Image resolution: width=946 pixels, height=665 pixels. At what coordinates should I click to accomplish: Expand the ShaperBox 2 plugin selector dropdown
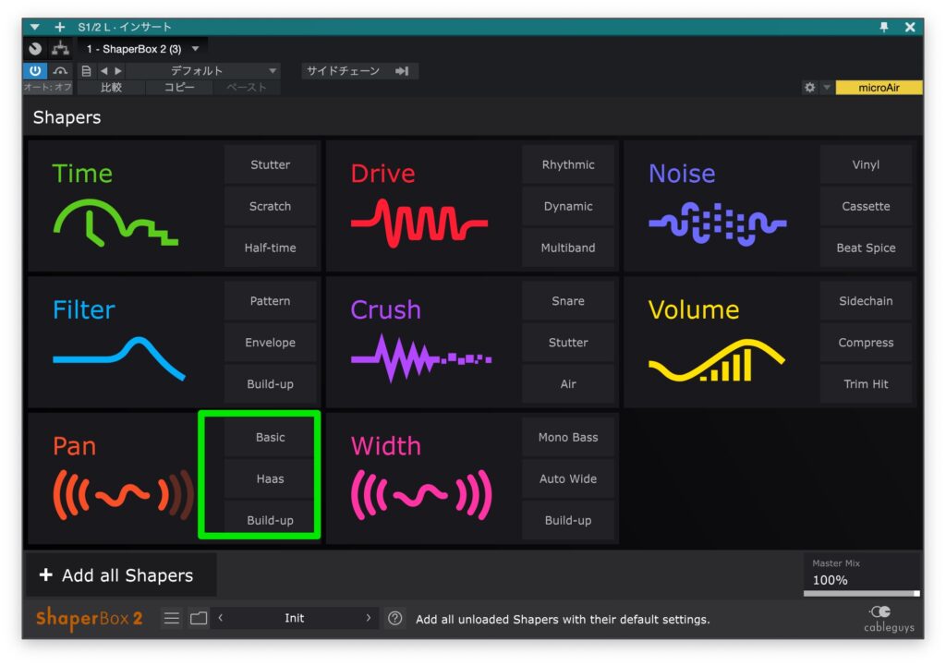click(195, 48)
